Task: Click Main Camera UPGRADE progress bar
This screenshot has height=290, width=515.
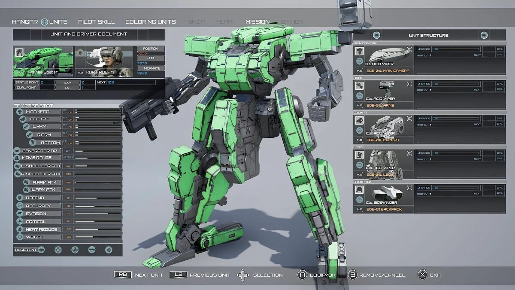Action: tap(456, 49)
